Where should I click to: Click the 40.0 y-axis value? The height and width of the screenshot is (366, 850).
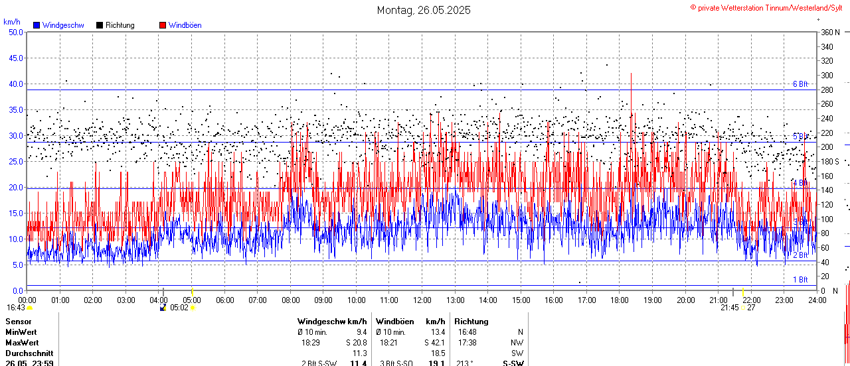point(15,84)
